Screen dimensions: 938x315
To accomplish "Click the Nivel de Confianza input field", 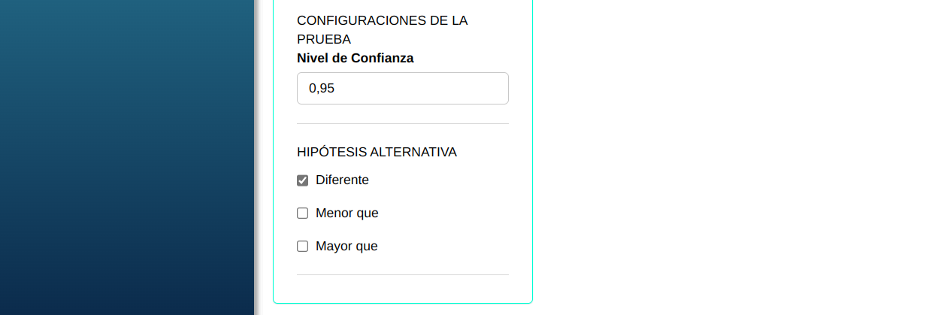I will coord(403,89).
